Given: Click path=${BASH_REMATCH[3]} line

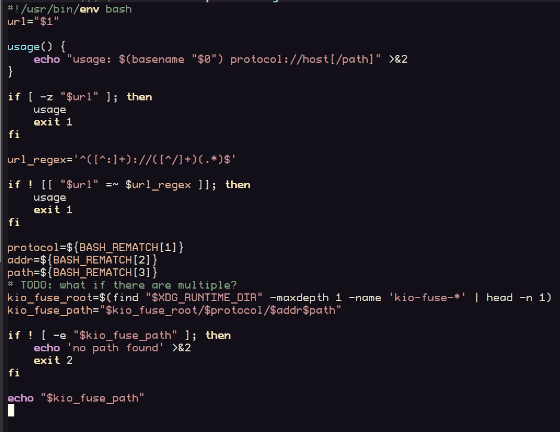Looking at the screenshot, I should point(82,272).
